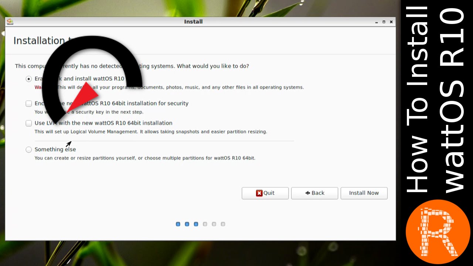Maximize the Install window

tap(384, 22)
